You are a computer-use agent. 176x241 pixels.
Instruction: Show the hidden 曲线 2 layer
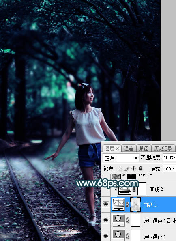click(106, 189)
